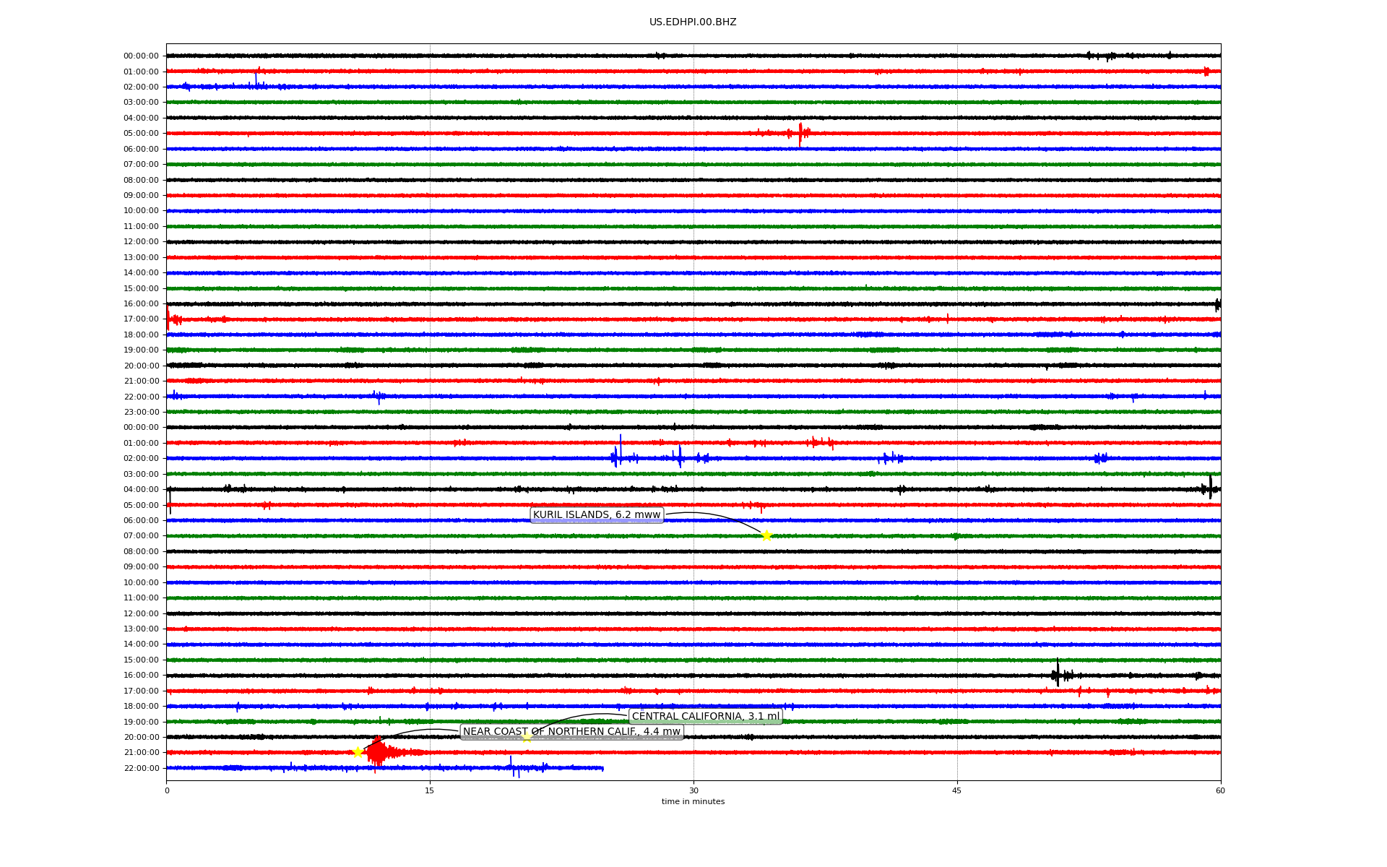Click the x-axis tick label 0
This screenshot has width=1387, height=867.
pos(167,790)
